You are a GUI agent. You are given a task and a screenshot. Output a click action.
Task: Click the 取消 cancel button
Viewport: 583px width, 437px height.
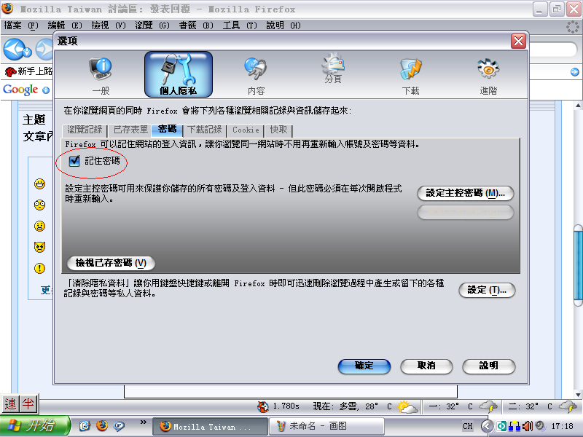click(426, 366)
